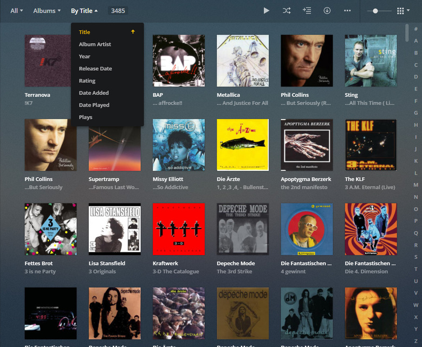
Task: Adjust the thumbnail size slider
Action: [x=375, y=11]
